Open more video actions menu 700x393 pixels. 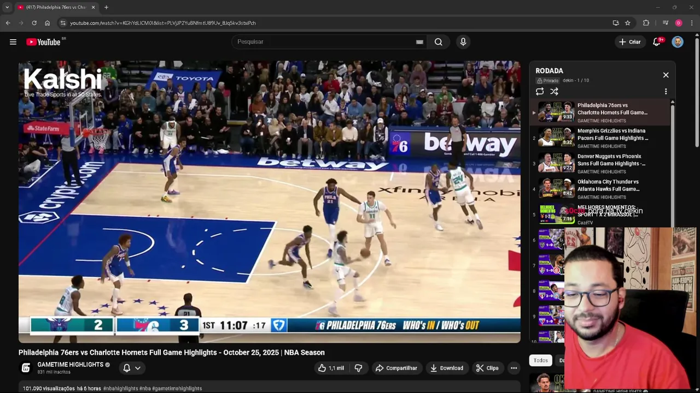(x=514, y=368)
